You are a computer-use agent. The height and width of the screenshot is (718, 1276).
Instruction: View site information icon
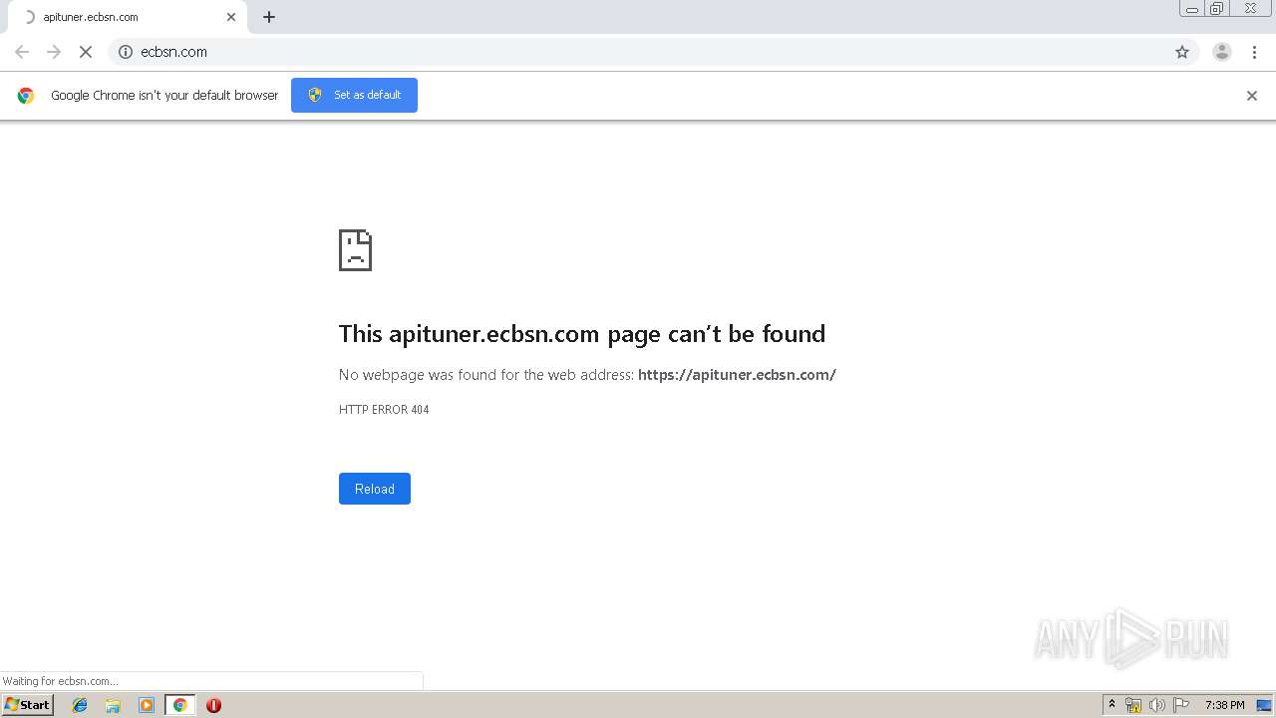point(126,52)
